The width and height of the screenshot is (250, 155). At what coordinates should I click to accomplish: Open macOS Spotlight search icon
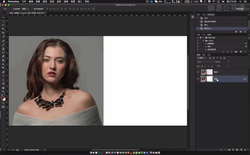coord(240,1)
